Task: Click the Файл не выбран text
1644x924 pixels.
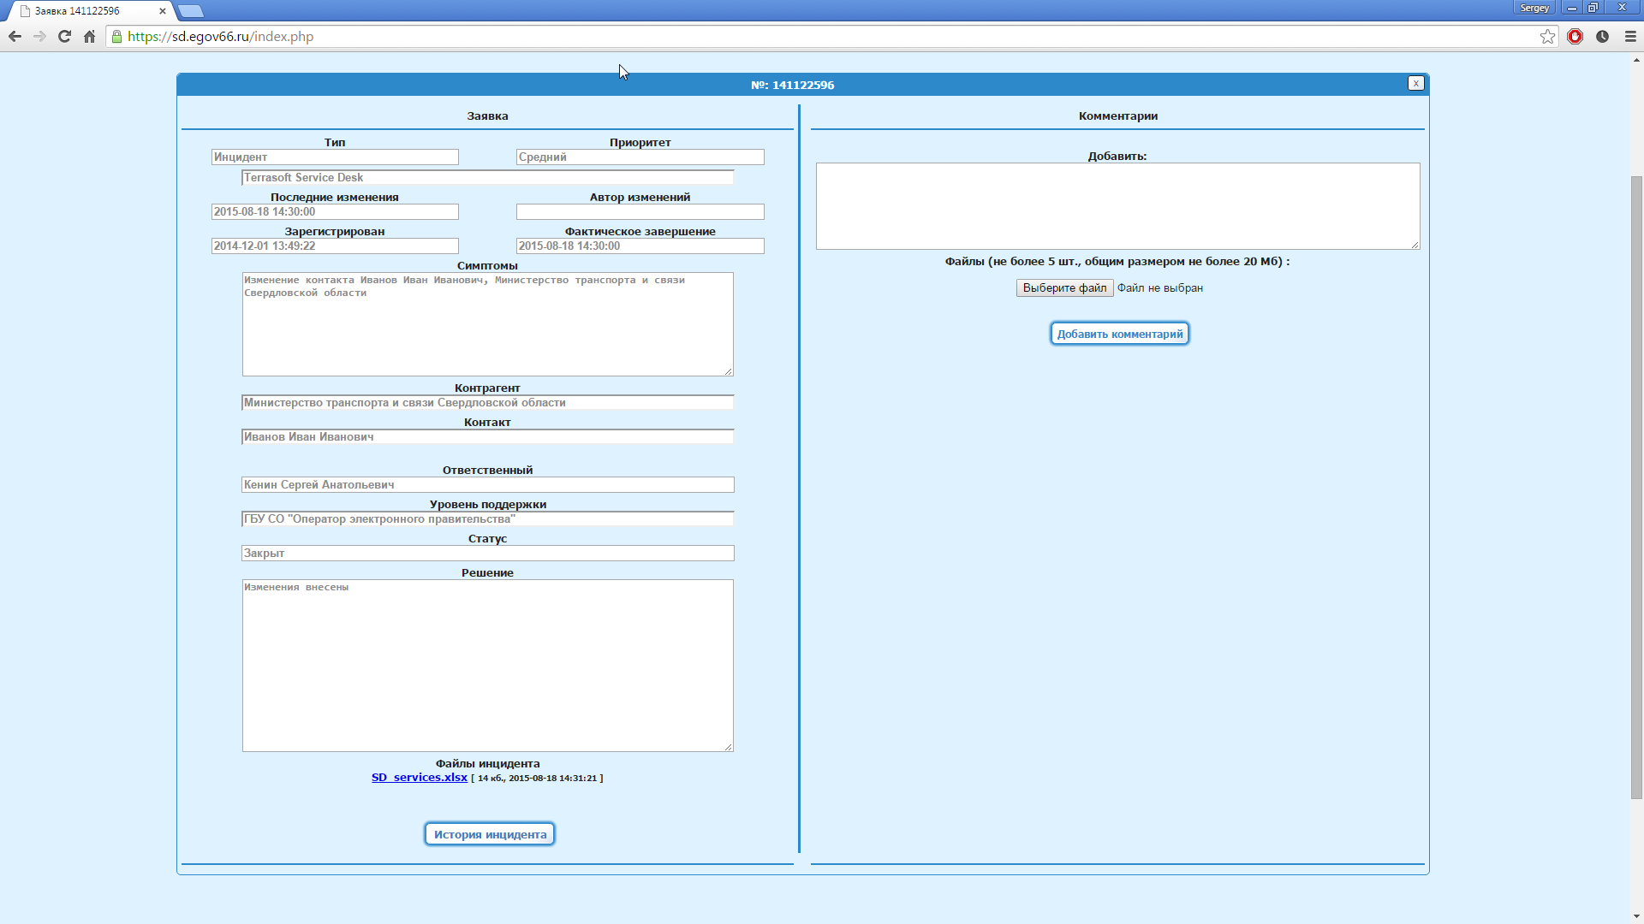Action: tap(1160, 288)
